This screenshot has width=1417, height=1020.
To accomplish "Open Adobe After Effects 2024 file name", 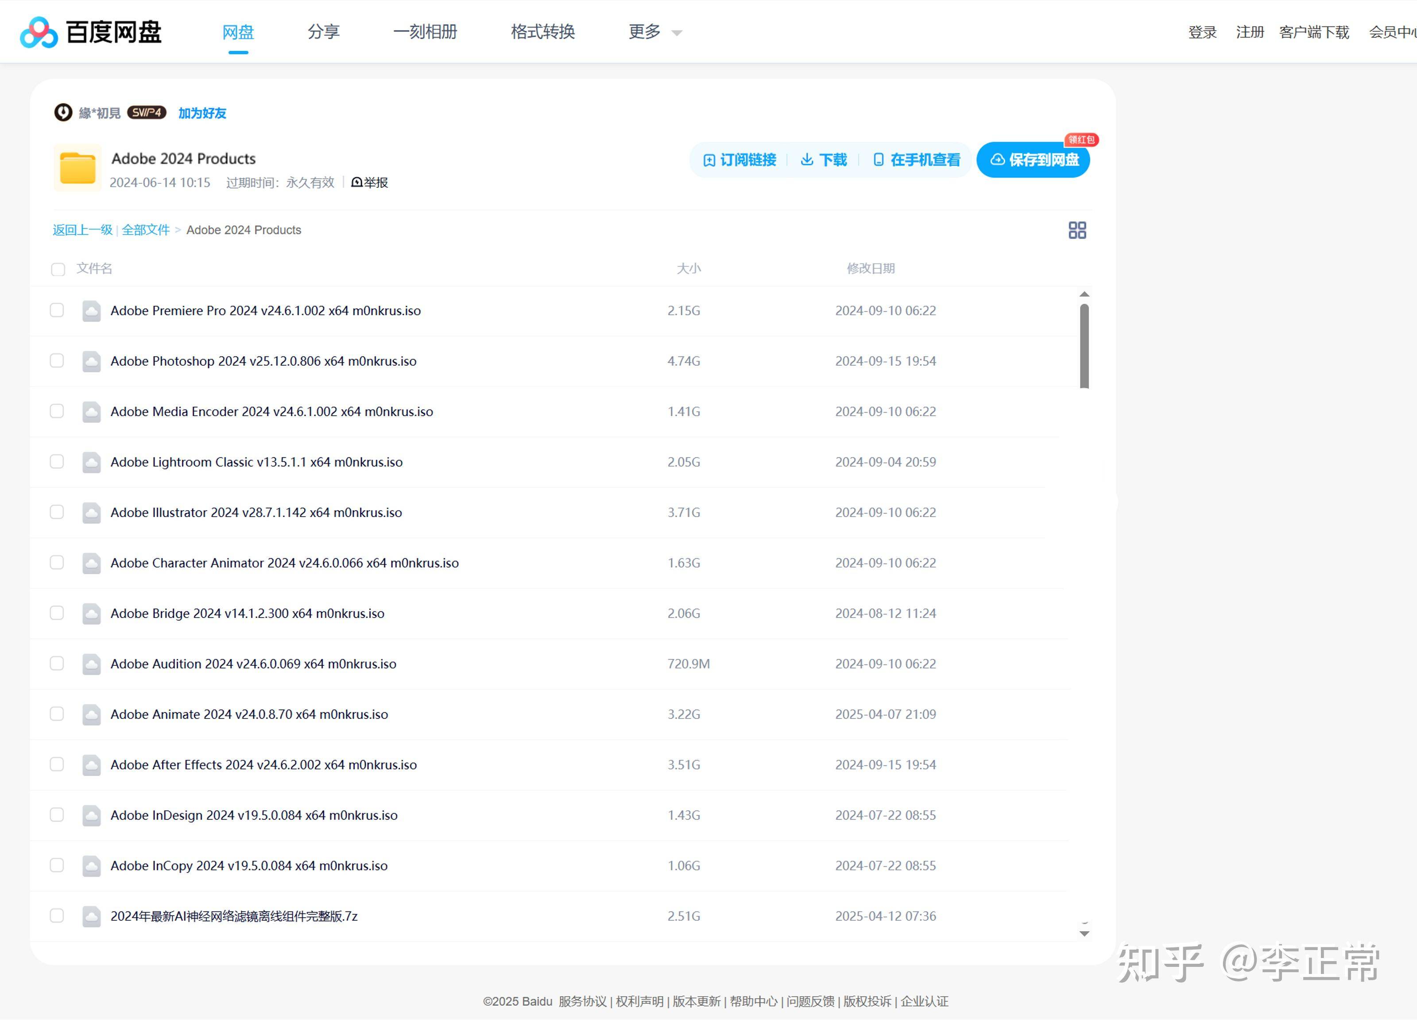I will click(x=263, y=765).
